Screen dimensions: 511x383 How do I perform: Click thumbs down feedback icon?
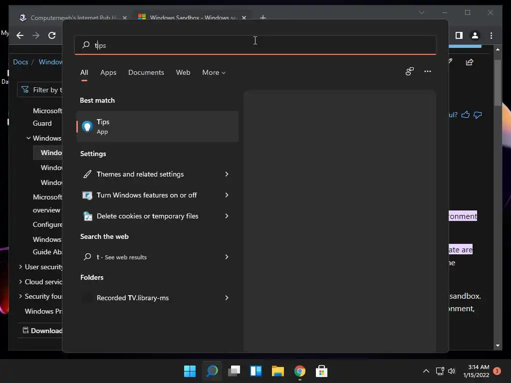coord(478,115)
